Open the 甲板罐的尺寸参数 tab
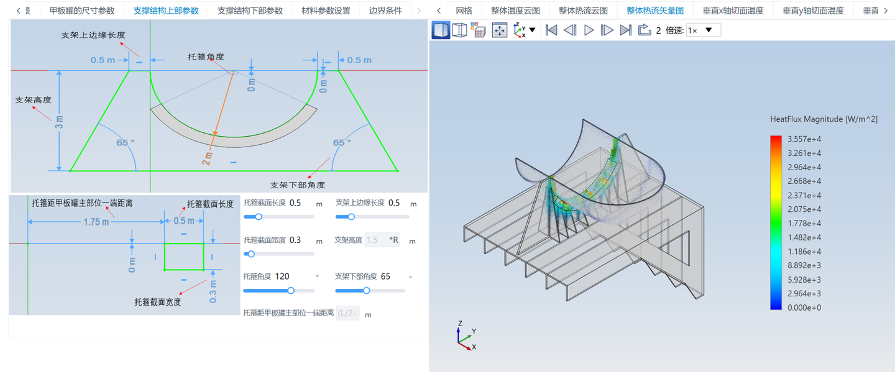895x374 pixels. [x=82, y=11]
